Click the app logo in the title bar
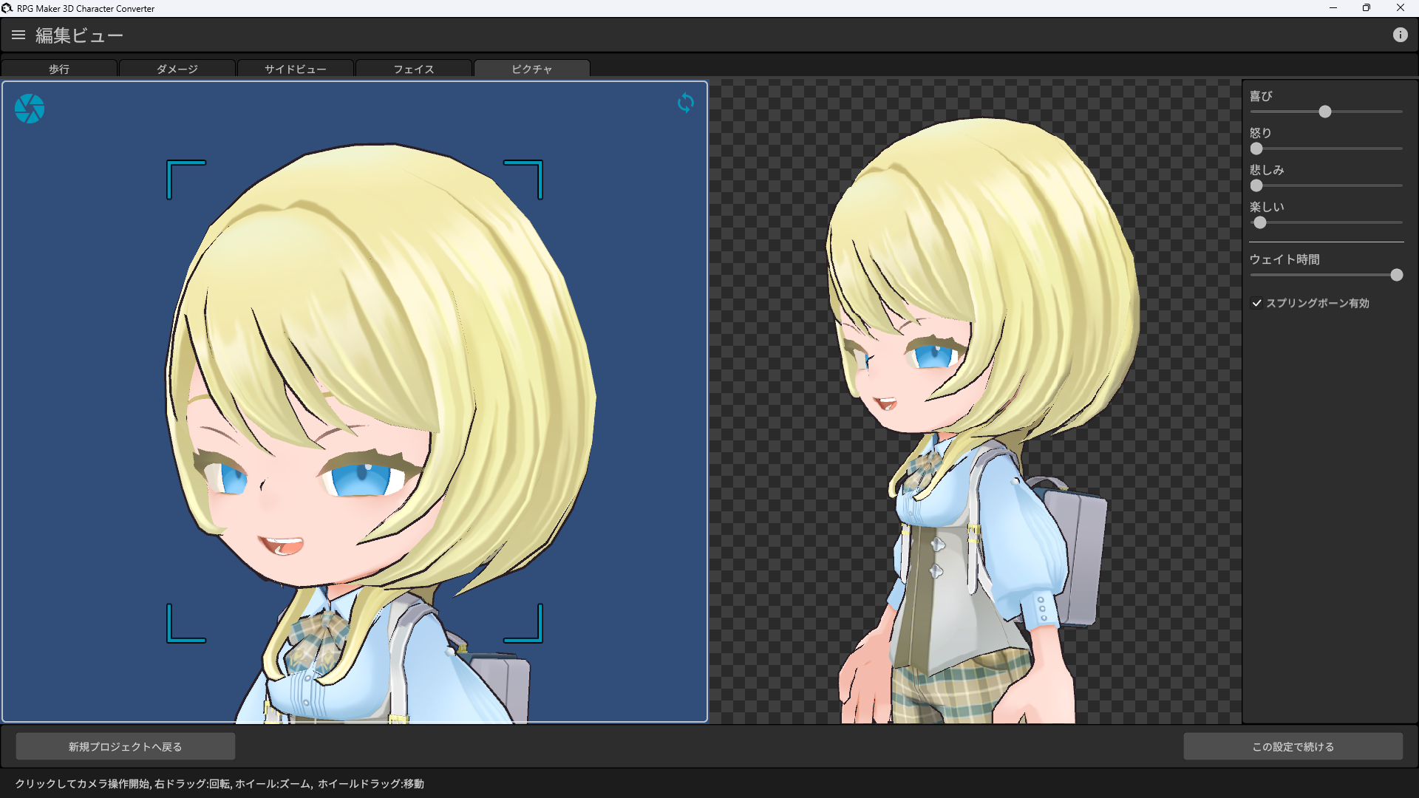This screenshot has width=1419, height=798. pyautogui.click(x=7, y=8)
